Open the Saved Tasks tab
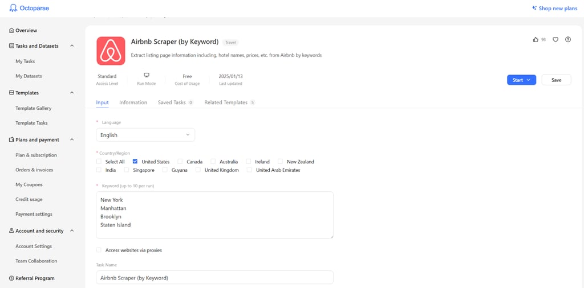This screenshot has height=288, width=584. (176, 102)
